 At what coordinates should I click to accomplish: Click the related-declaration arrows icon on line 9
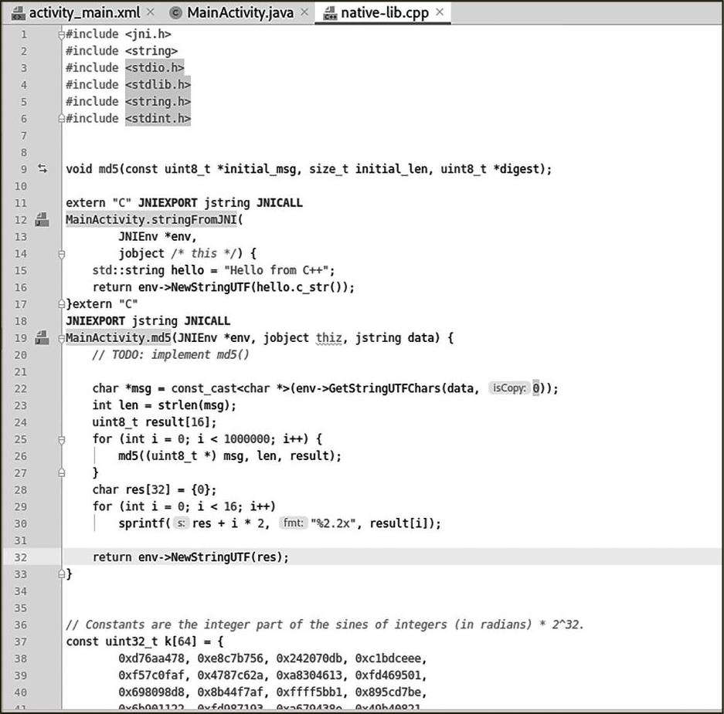click(x=42, y=169)
